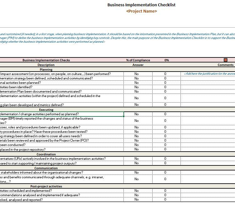Click No answer for strategy defined, scheduled row
This screenshot has height=210, width=235.
[137, 78]
